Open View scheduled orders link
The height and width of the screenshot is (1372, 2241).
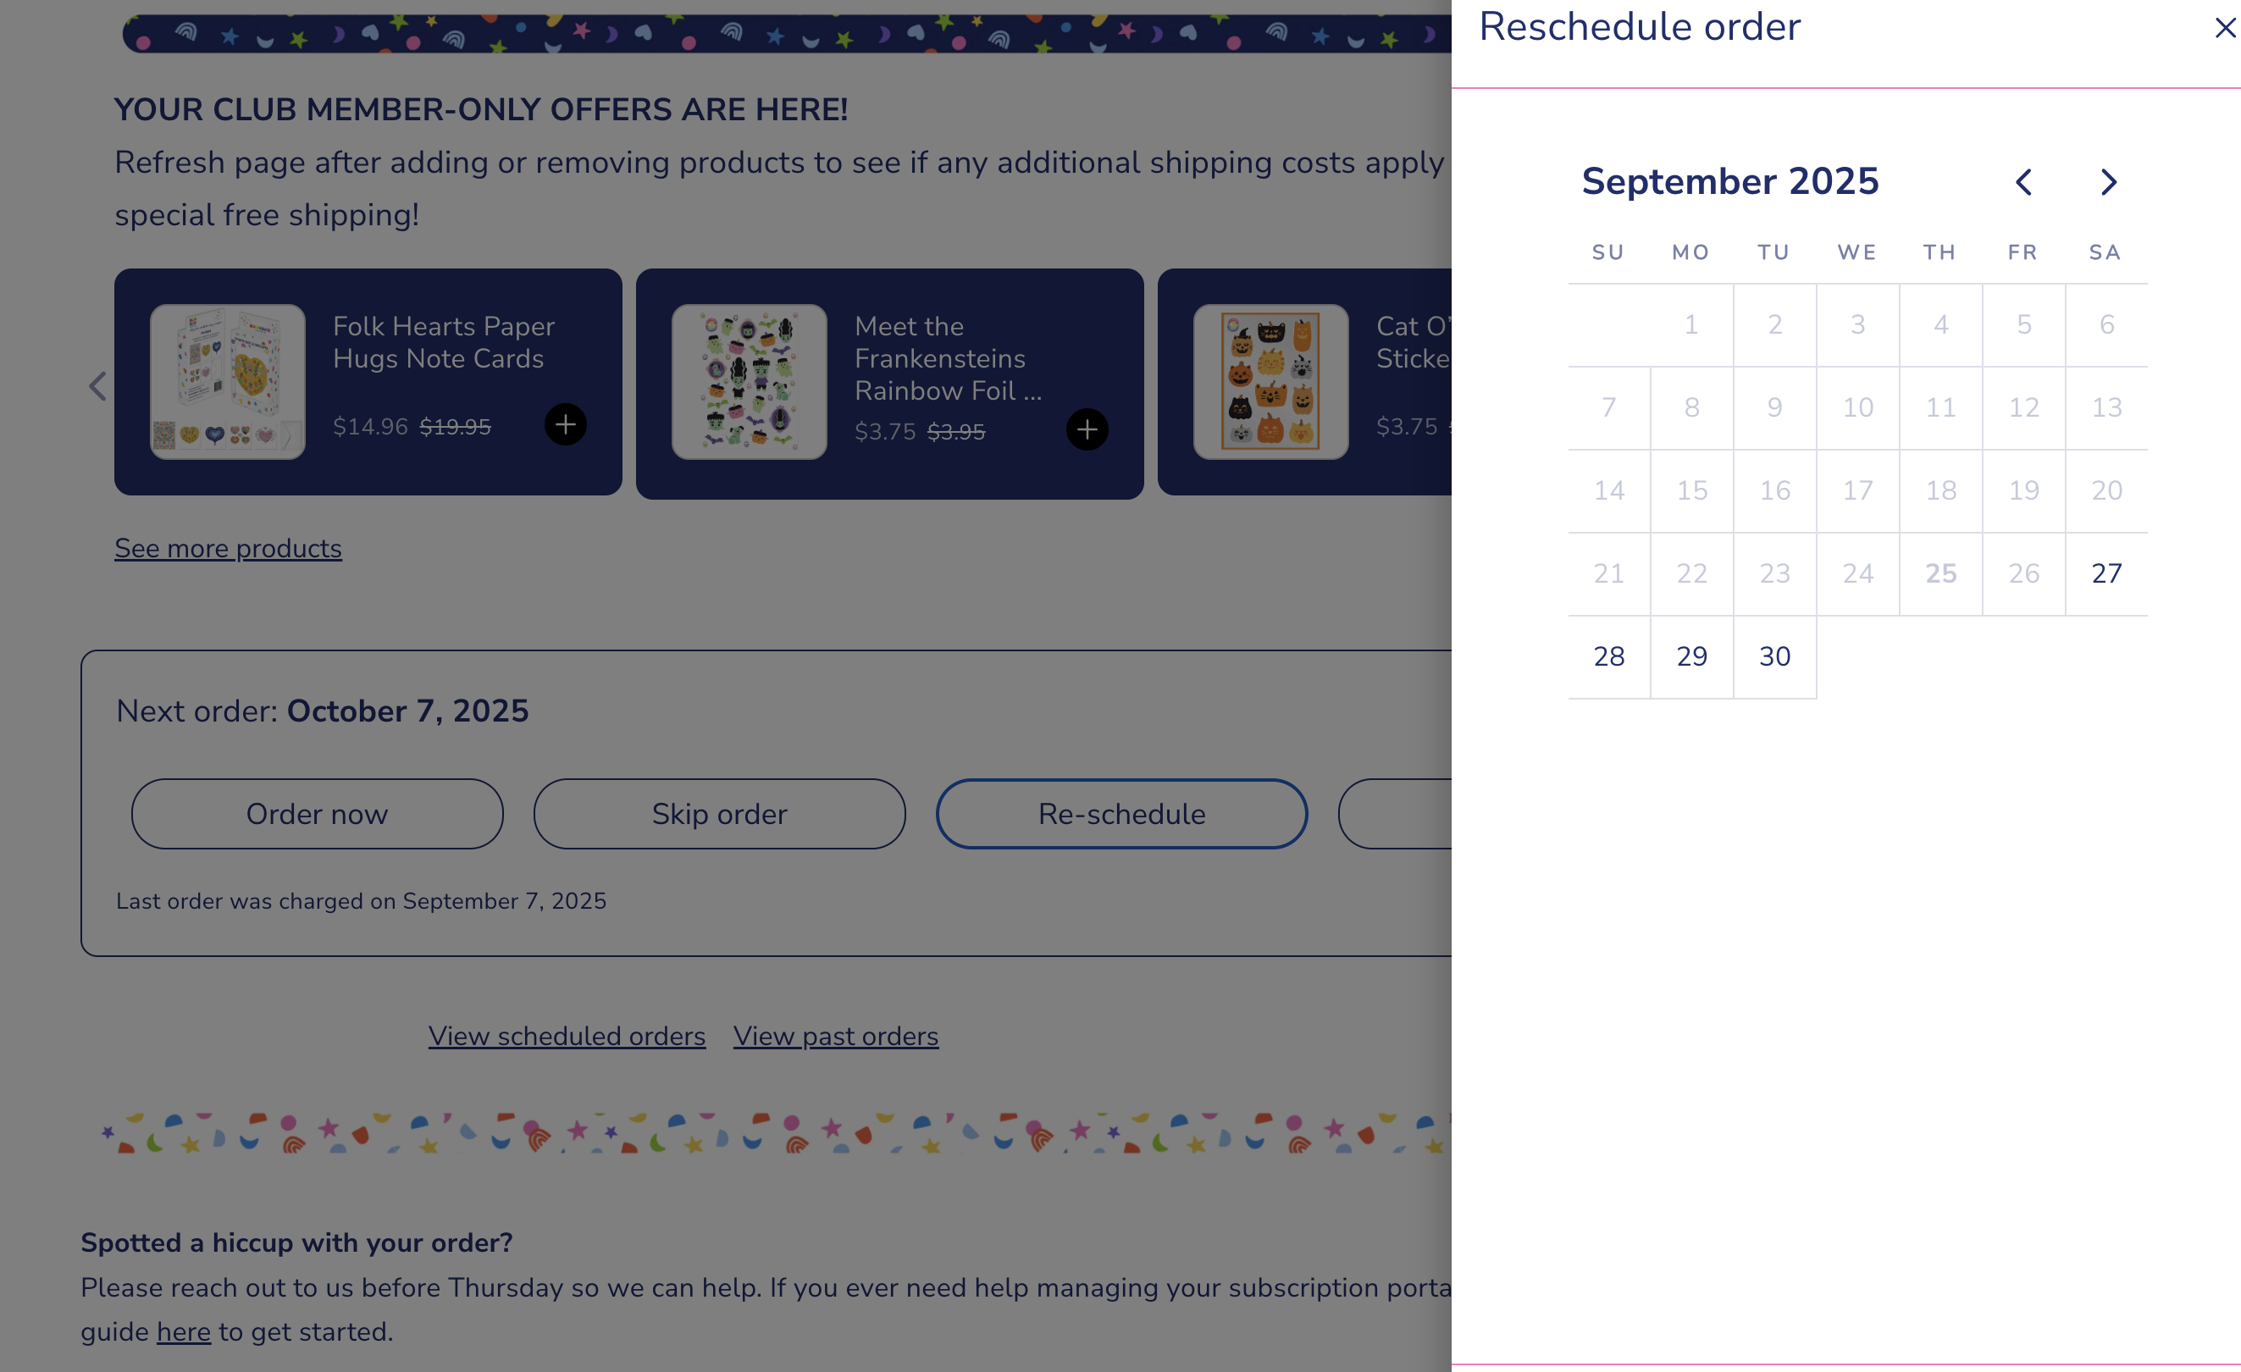tap(567, 1036)
